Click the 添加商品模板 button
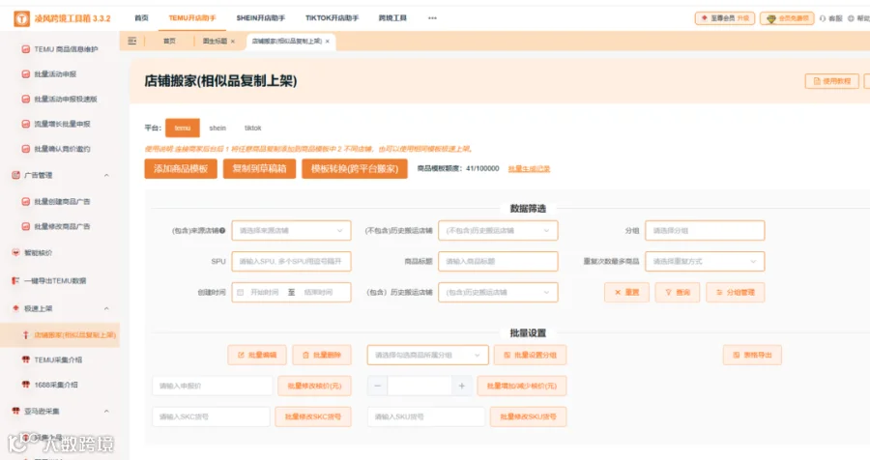Image resolution: width=870 pixels, height=460 pixels. (x=181, y=169)
